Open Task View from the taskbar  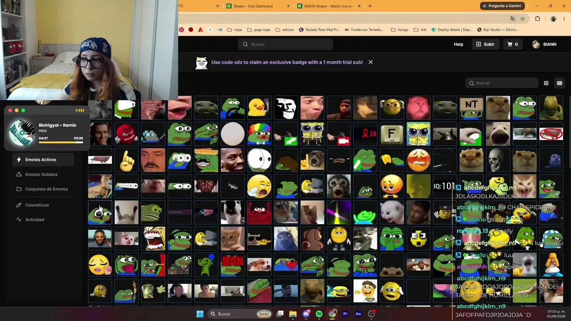pos(280,314)
